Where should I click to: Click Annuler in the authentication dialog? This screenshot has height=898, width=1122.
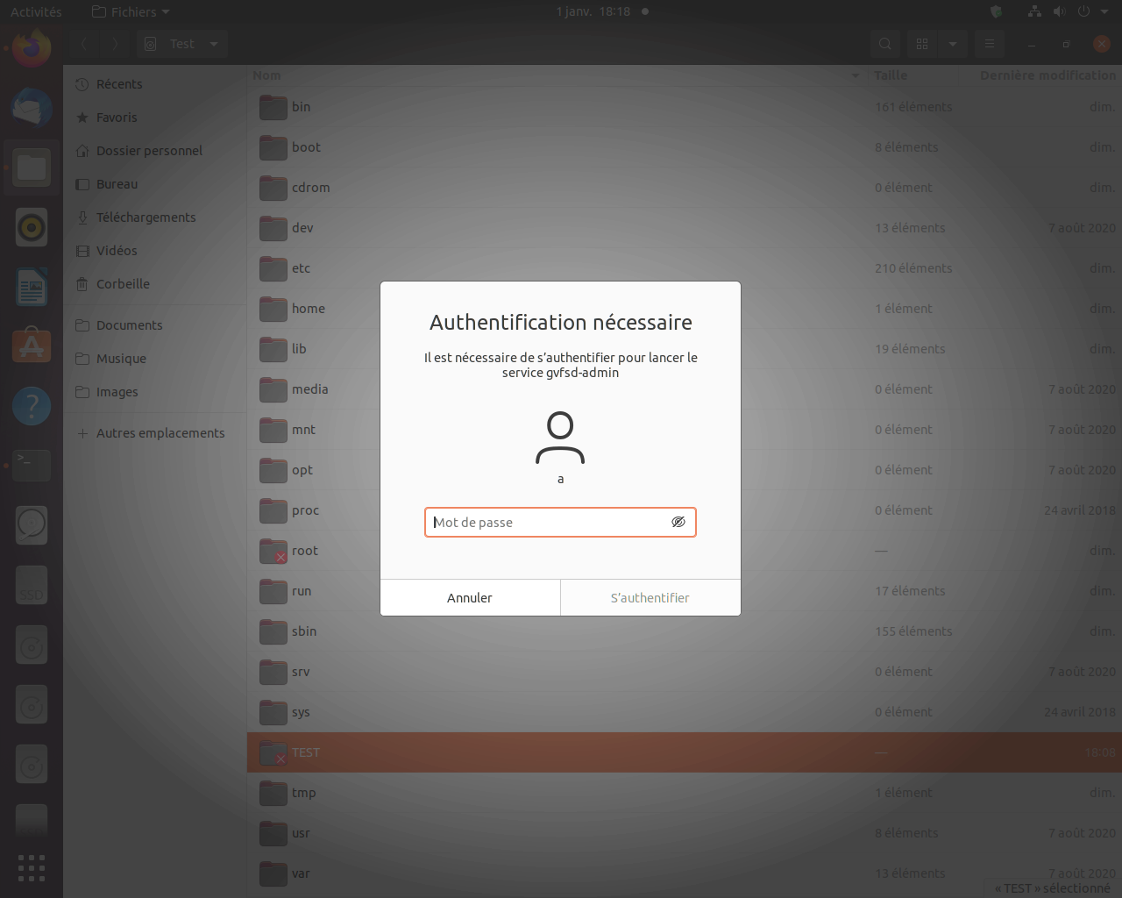470,597
